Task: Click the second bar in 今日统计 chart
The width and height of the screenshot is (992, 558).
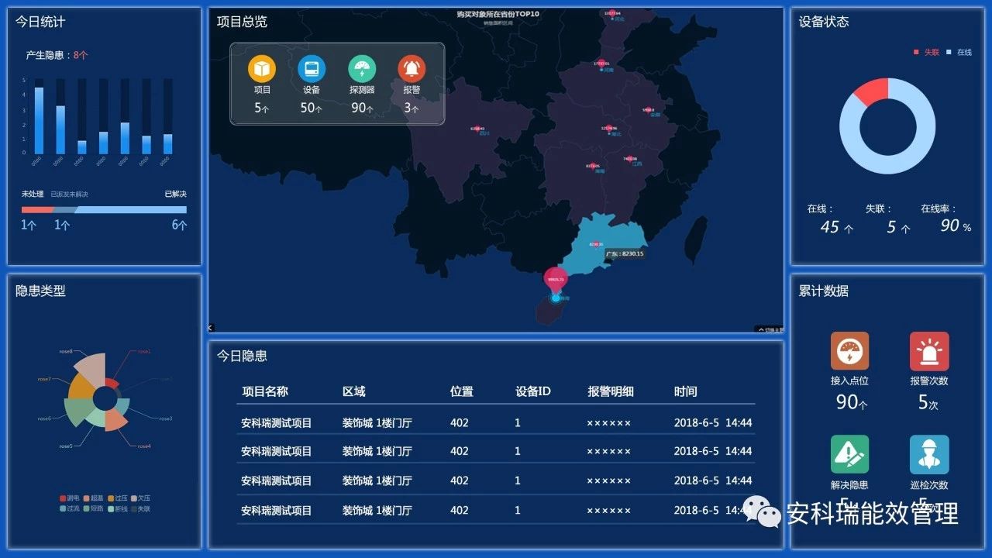Action: tap(60, 129)
